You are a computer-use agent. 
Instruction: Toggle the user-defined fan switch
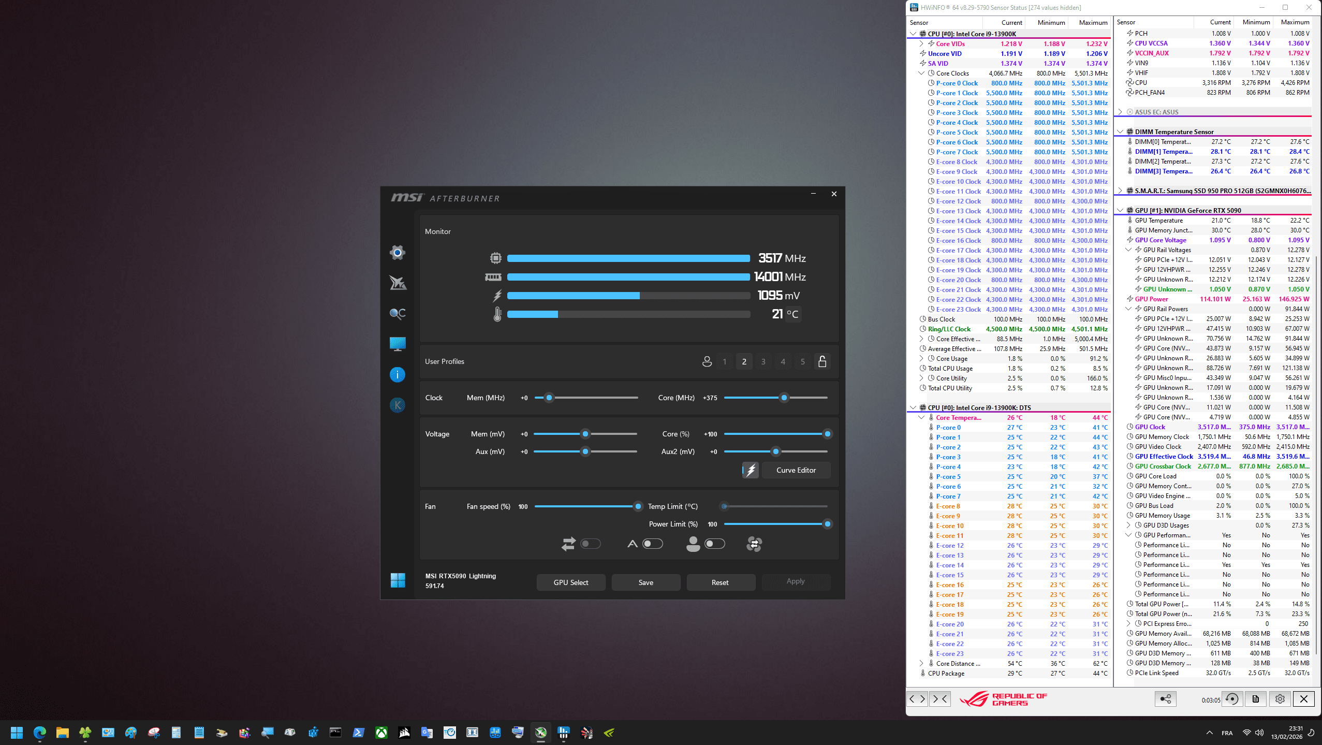click(714, 544)
